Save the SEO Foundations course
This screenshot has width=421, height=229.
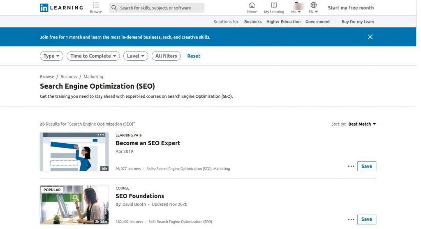(366, 219)
